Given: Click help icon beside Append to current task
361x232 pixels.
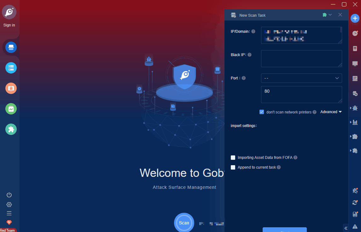Looking at the screenshot, I should click(279, 167).
